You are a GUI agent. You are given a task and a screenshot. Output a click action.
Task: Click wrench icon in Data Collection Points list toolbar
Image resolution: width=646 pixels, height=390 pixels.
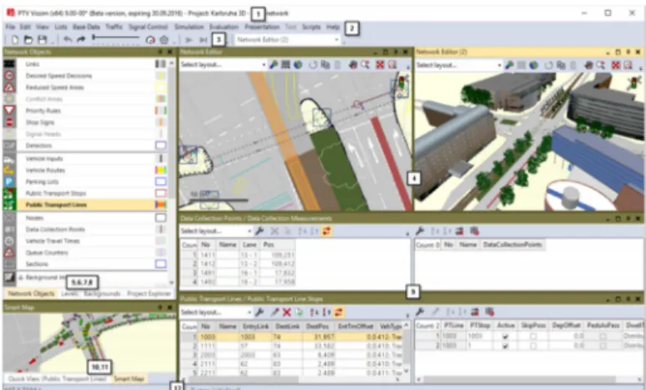point(259,231)
